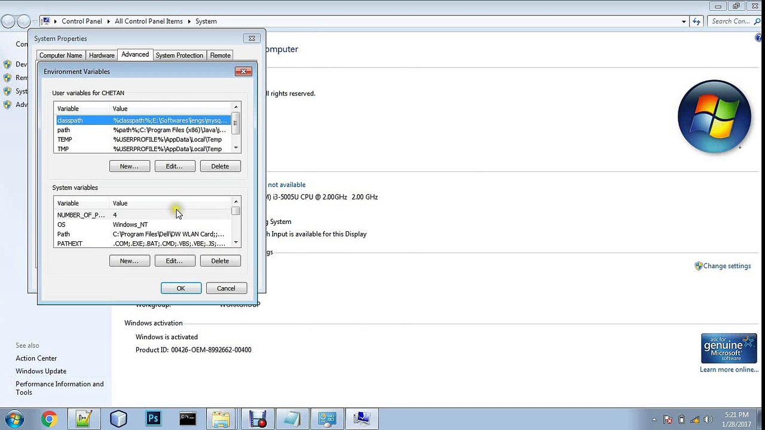Click Delete under User variables
Image resolution: width=765 pixels, height=430 pixels.
pyautogui.click(x=221, y=166)
